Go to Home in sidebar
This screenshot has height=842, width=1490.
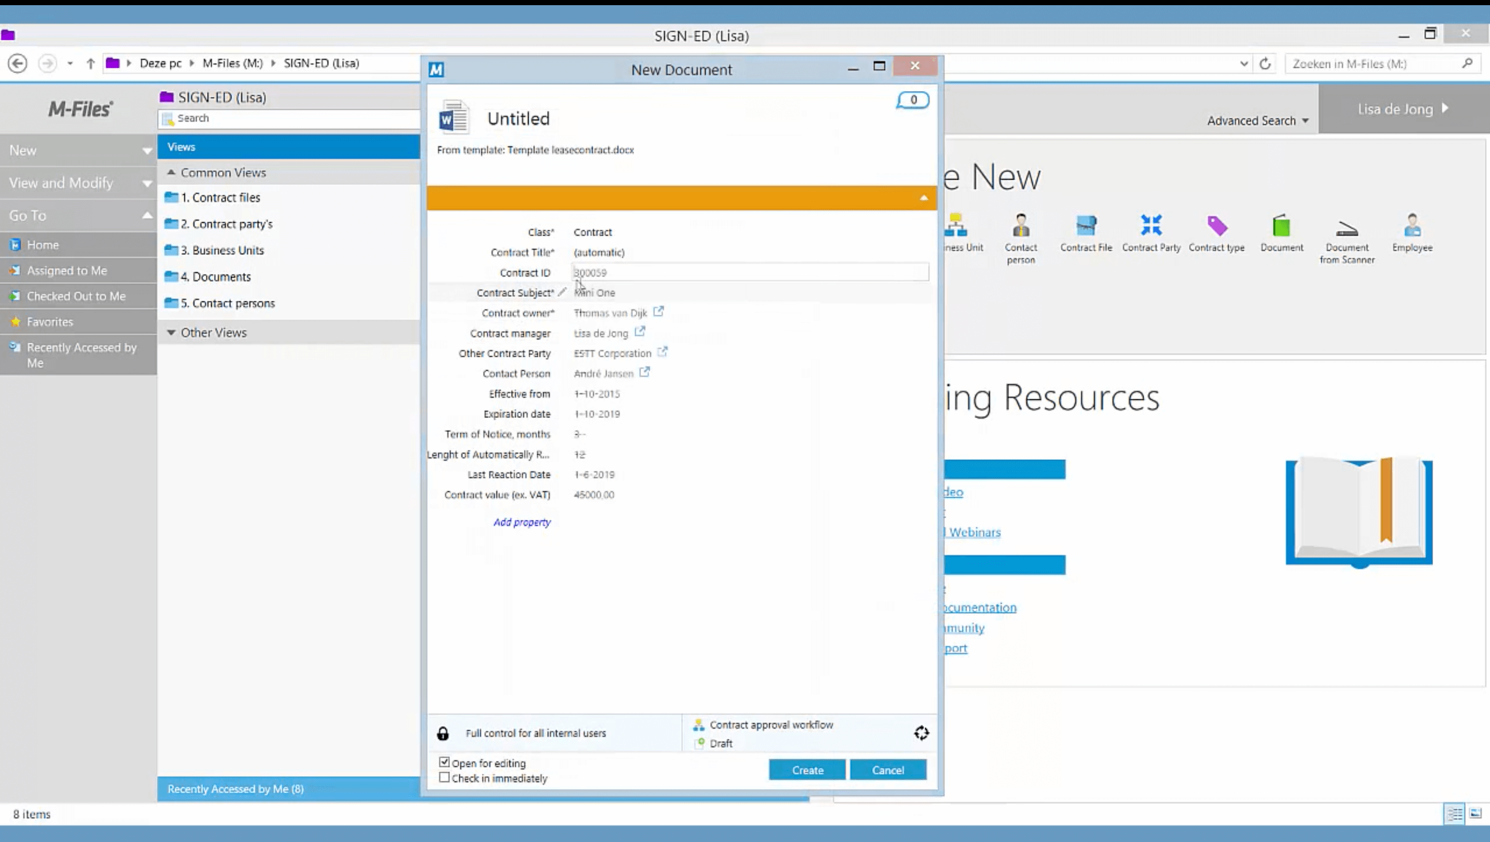78,245
